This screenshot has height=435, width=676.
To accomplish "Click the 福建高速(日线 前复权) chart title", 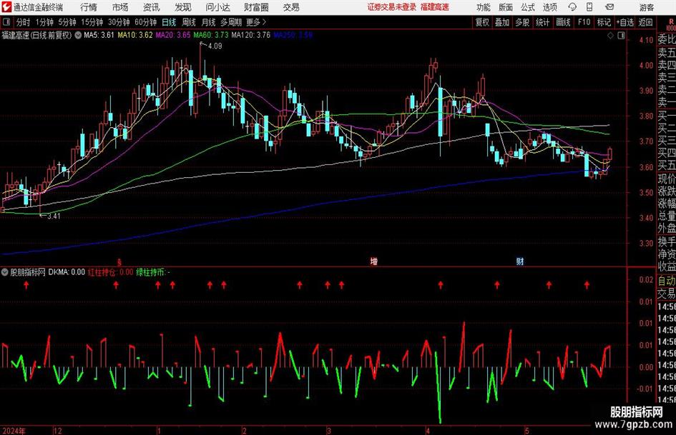I will [36, 35].
